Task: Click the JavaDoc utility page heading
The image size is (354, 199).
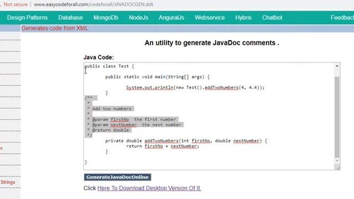Action: 212,43
